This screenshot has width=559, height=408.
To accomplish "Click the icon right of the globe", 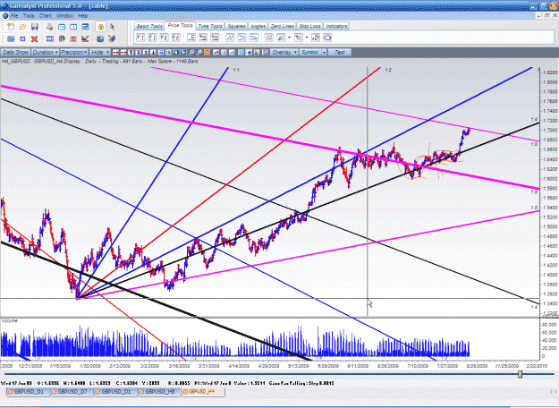I will point(112,38).
